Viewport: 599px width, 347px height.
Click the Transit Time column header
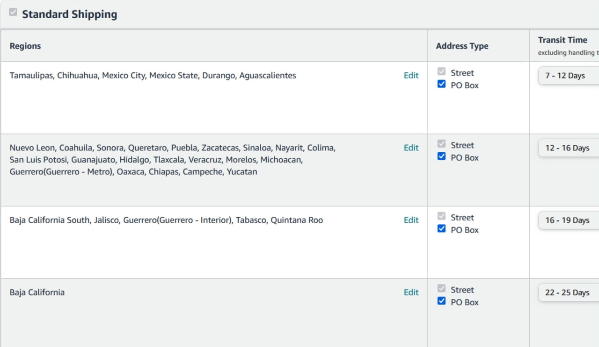562,40
